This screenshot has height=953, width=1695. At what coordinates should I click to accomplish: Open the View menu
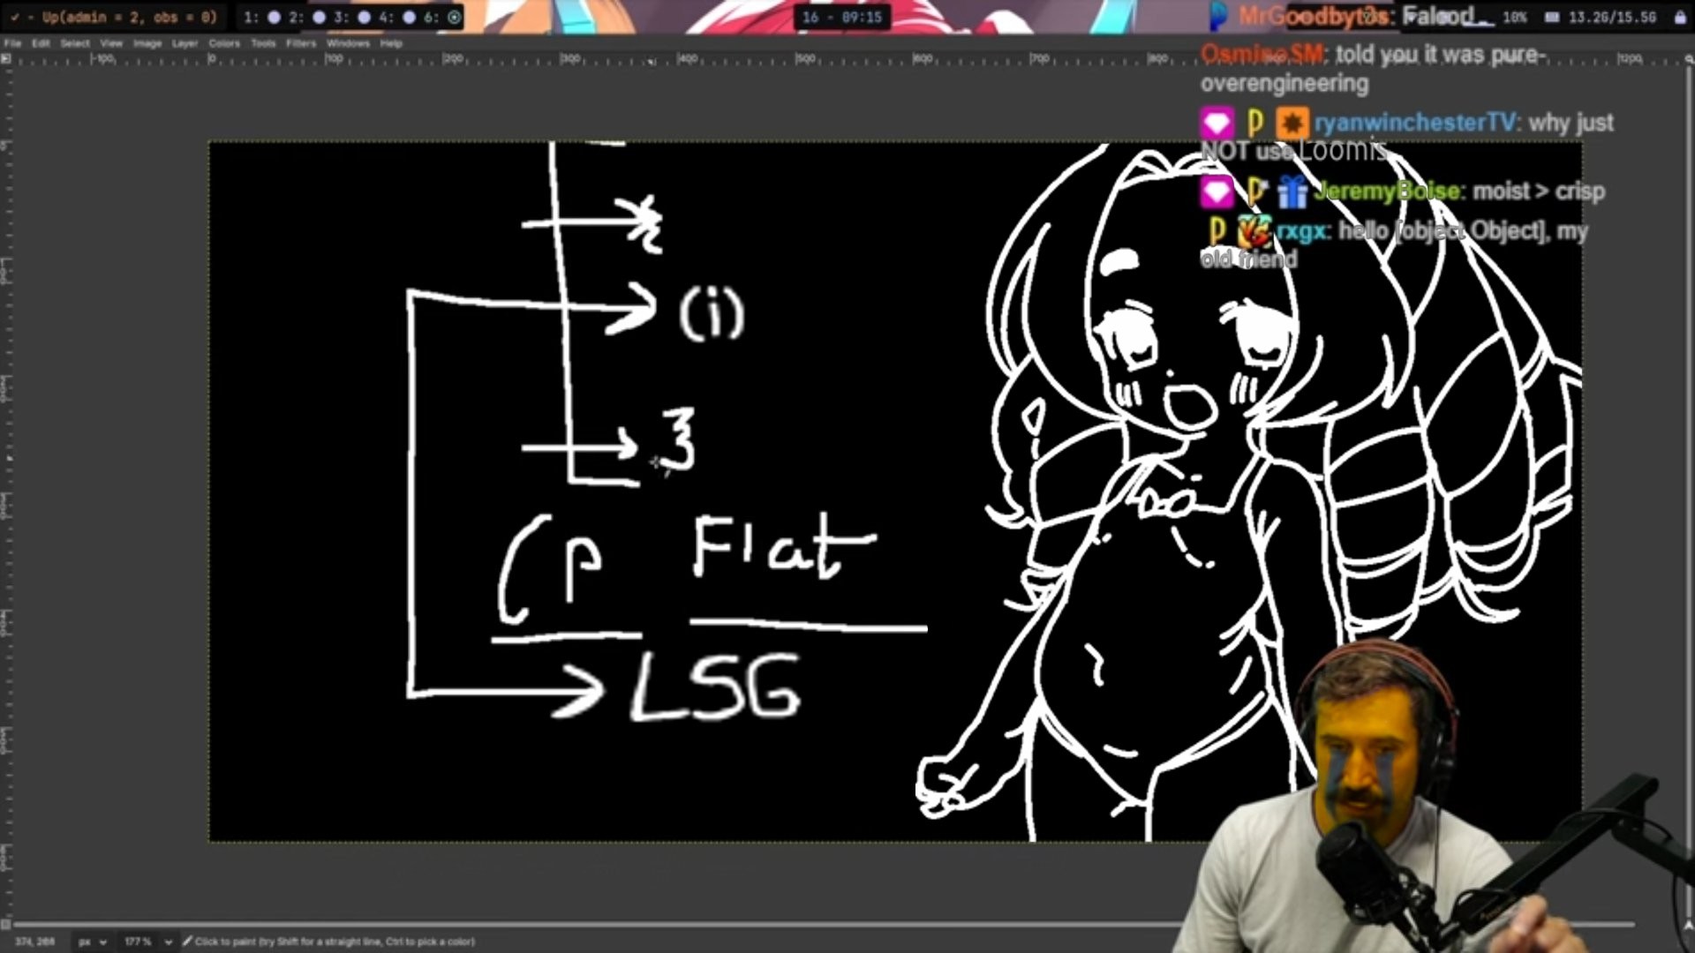tap(111, 43)
